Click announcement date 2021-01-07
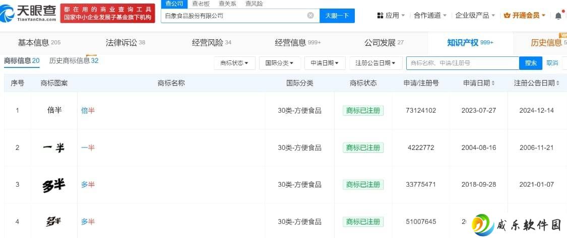 (537, 185)
